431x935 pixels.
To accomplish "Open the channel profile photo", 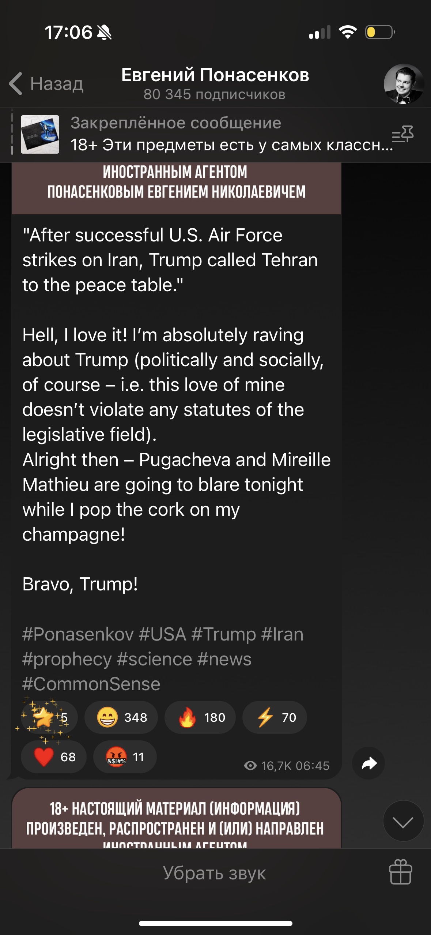I will [x=404, y=84].
